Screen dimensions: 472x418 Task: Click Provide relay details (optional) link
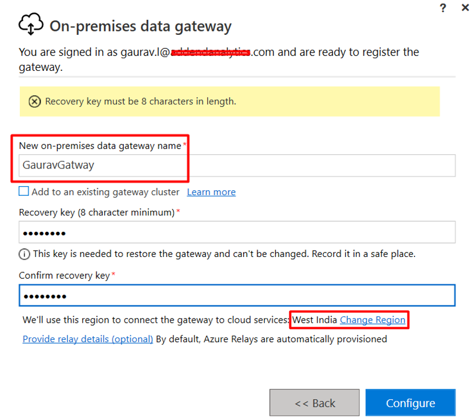click(x=88, y=339)
